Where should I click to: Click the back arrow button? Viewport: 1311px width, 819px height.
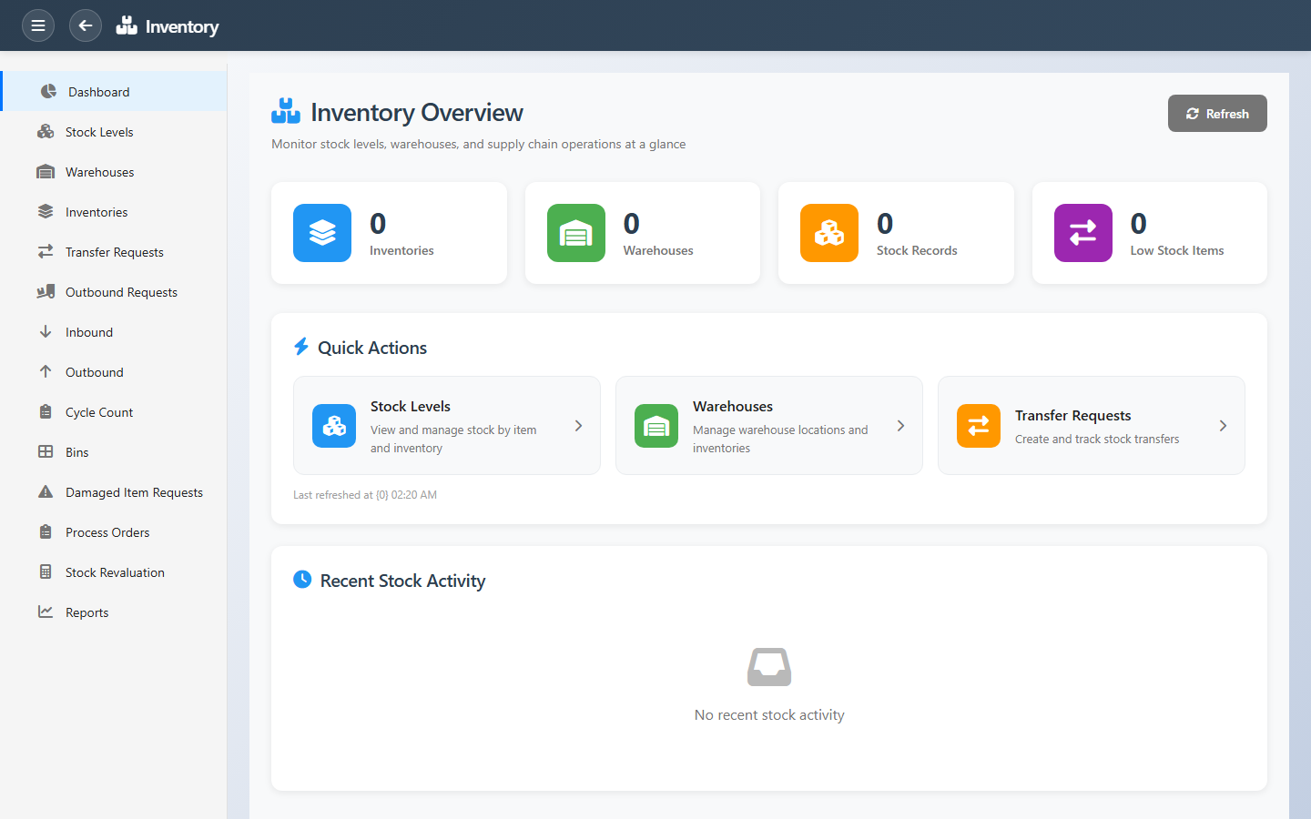[x=86, y=25]
